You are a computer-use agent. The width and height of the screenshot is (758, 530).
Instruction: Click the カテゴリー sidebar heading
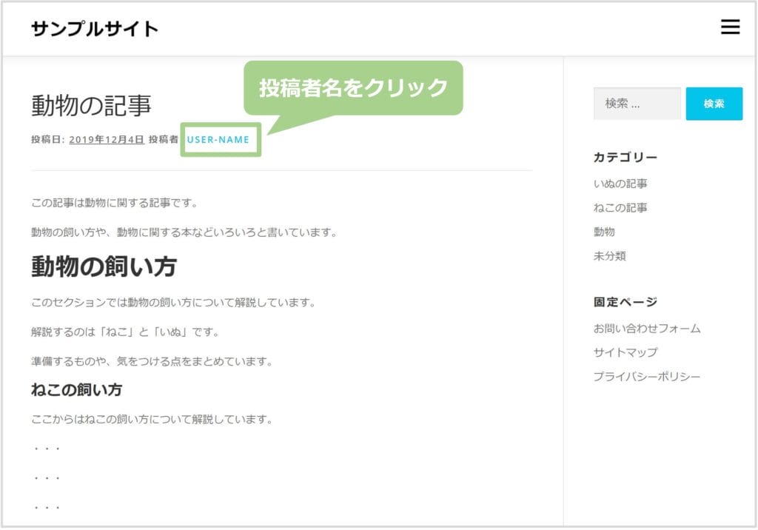(x=625, y=157)
